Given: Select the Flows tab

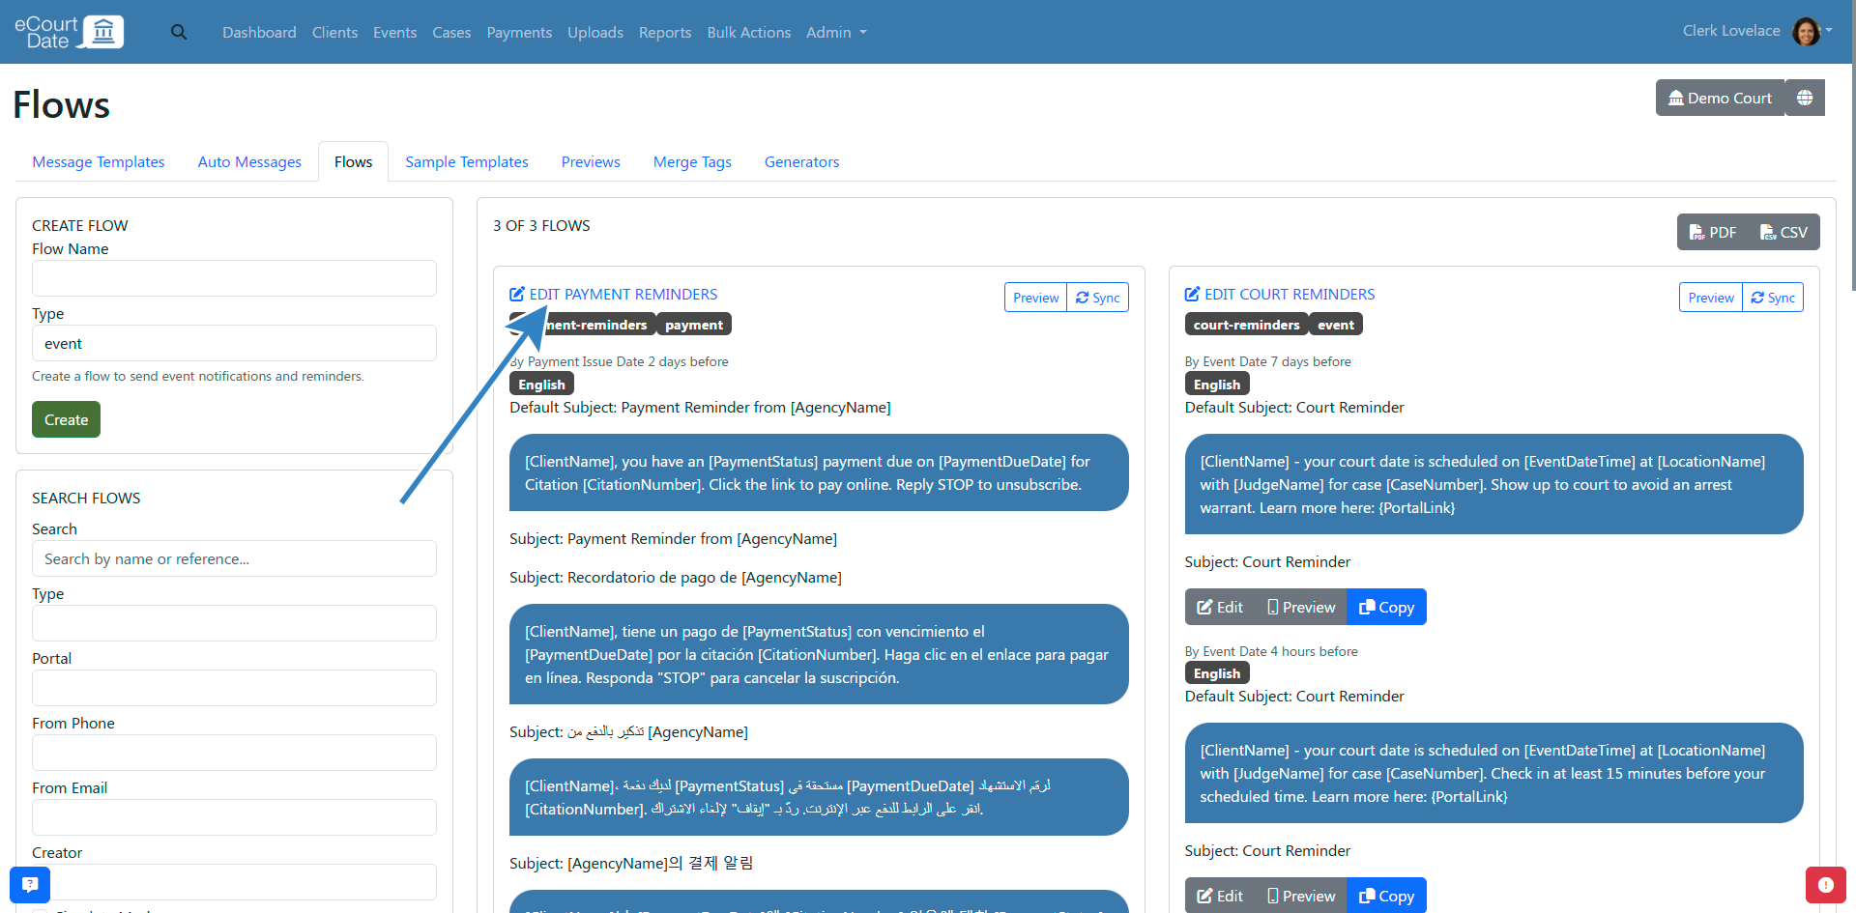Looking at the screenshot, I should coord(353,161).
